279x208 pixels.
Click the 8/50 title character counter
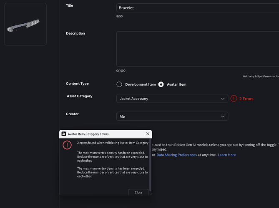click(119, 16)
